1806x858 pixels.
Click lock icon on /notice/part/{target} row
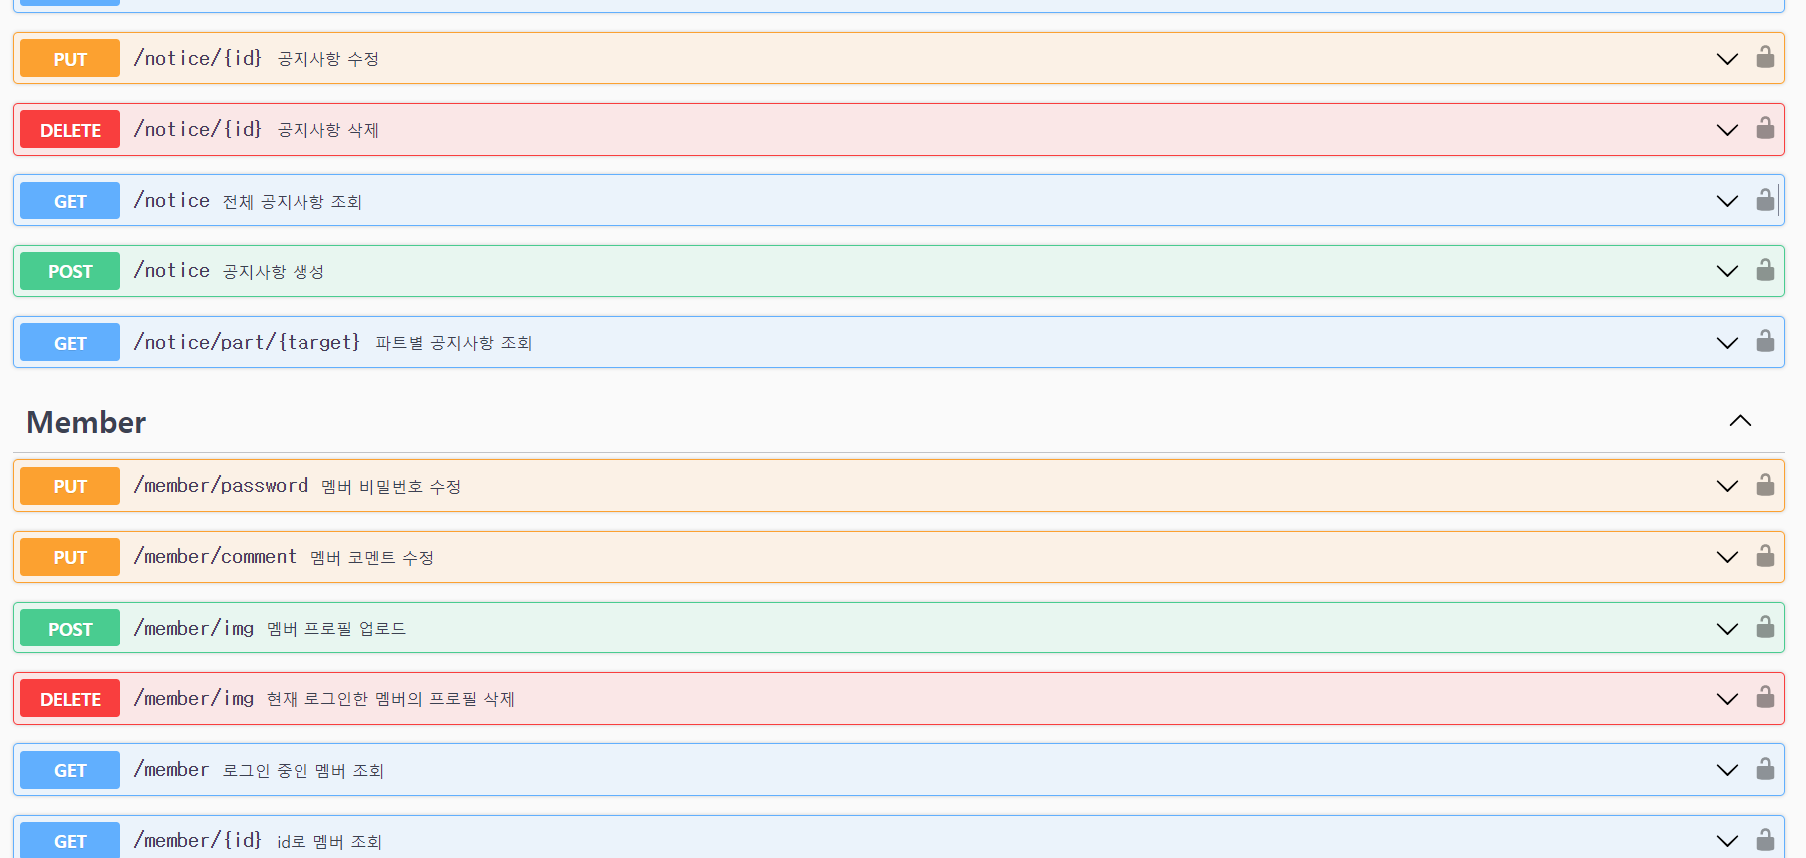1765,341
